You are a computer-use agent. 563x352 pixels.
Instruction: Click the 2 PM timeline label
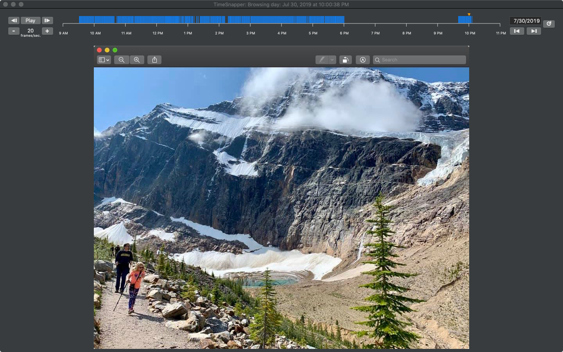[x=219, y=33]
